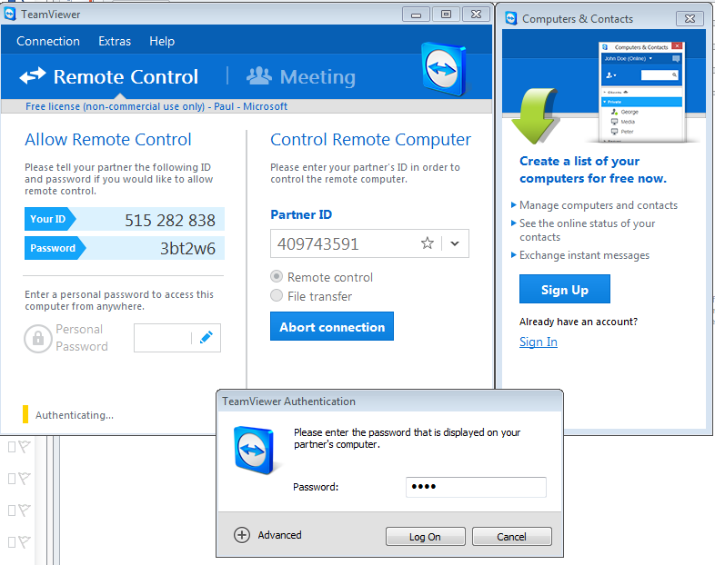Click the Your ID label tag
Image resolution: width=715 pixels, height=565 pixels.
click(x=50, y=219)
